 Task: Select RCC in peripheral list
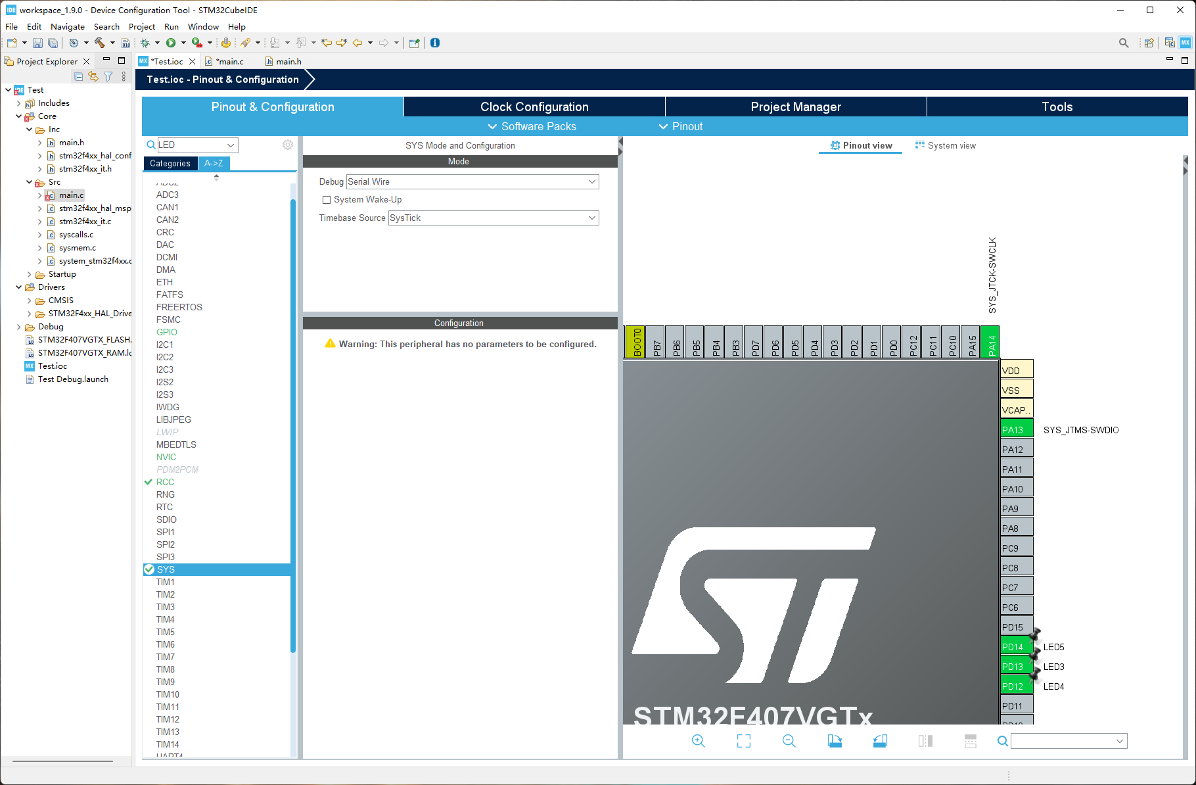click(x=165, y=482)
